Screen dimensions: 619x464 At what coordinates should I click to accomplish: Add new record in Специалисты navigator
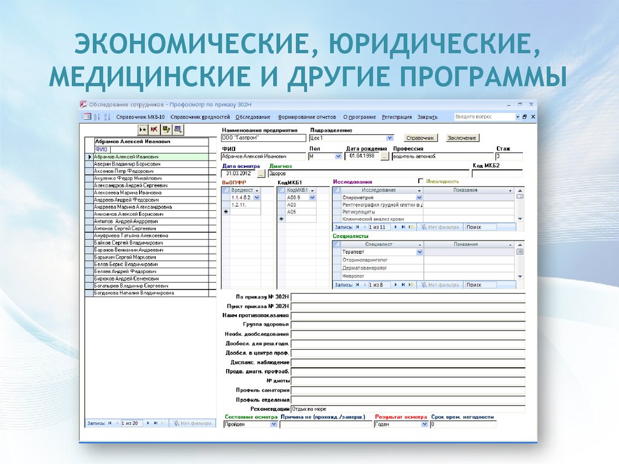[x=411, y=285]
